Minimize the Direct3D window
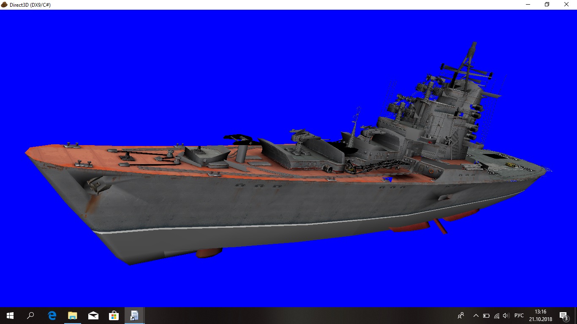 (528, 5)
